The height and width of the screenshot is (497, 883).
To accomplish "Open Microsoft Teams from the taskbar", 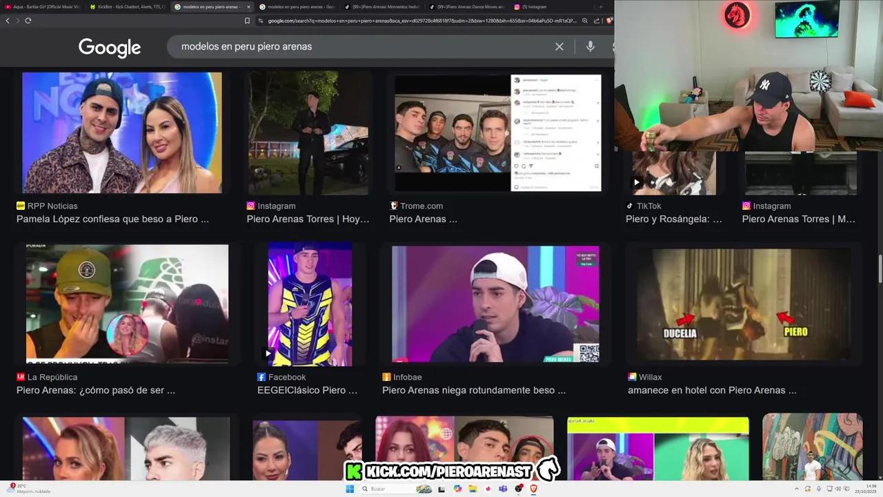I will [503, 489].
